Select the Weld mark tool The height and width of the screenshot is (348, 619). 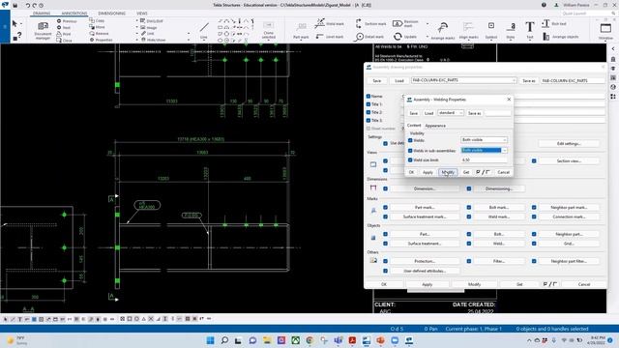pyautogui.click(x=329, y=23)
